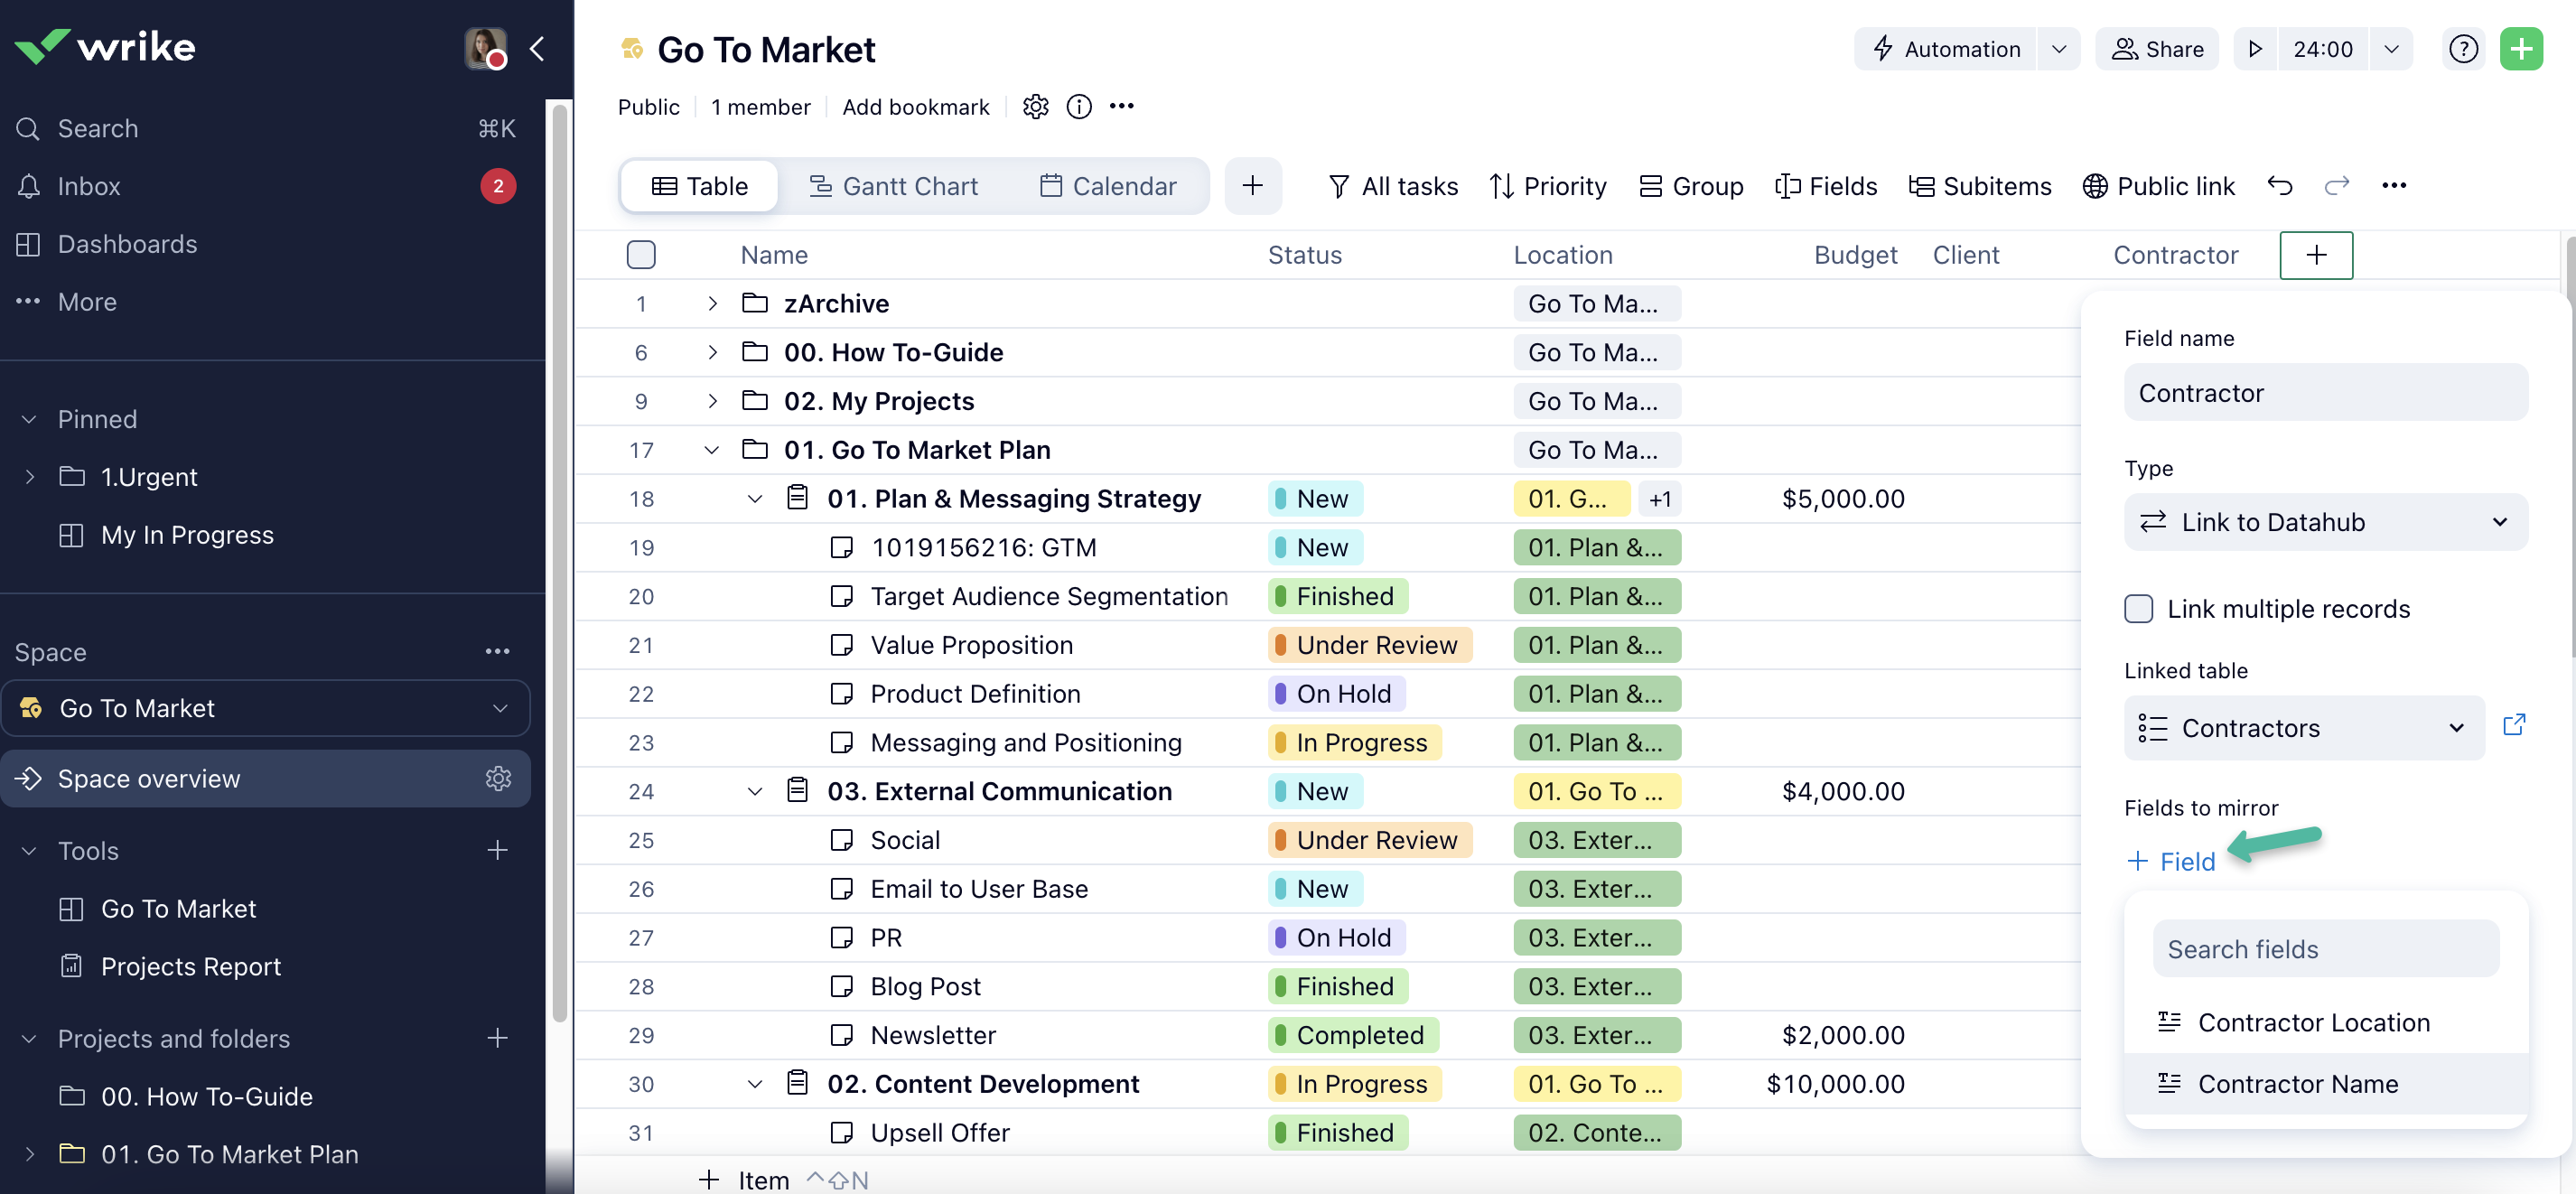Select the Contractor Name field option
The image size is (2576, 1194).
(2297, 1084)
